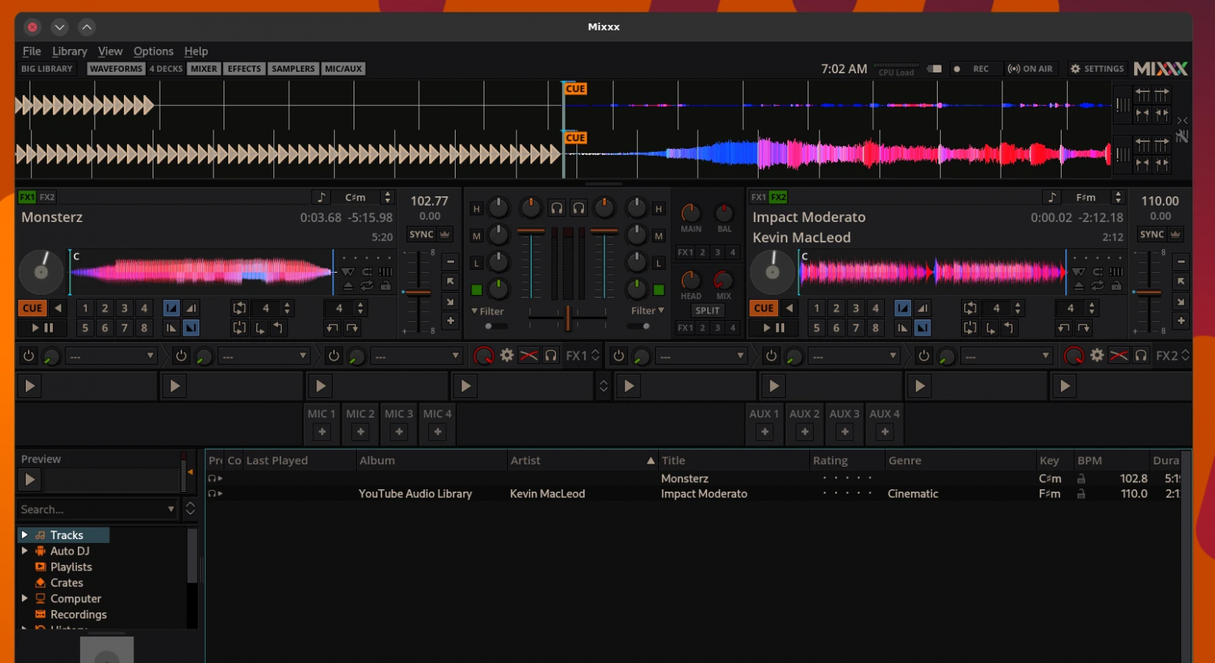
Task: Toggle SPLIT headphone mode
Action: (707, 310)
